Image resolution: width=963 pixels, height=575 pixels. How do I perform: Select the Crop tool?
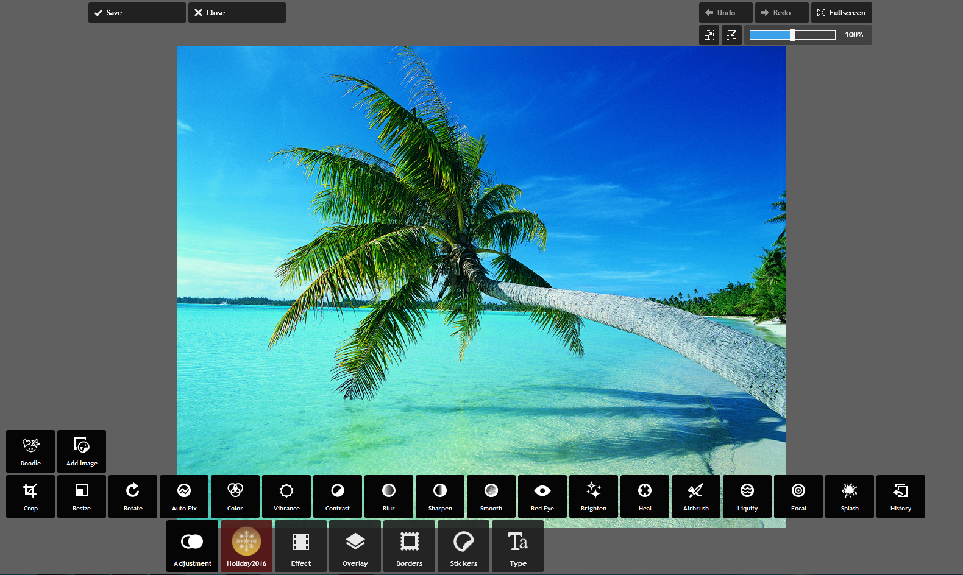(30, 496)
